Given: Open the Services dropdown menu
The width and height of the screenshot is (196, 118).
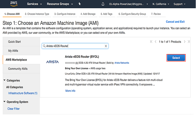Looking at the screenshot, I should coord(34,4).
